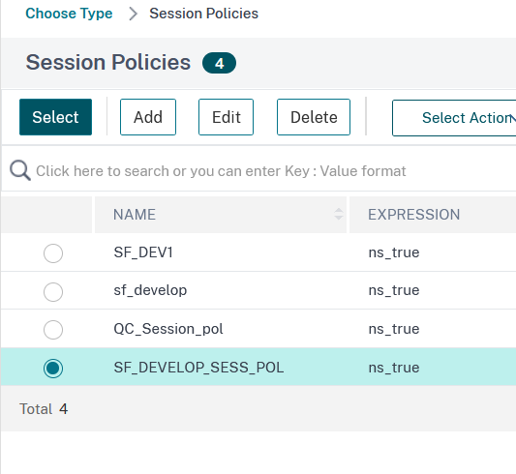Click the search magnifier icon
Viewport: 516px width, 474px height.
click(x=20, y=170)
